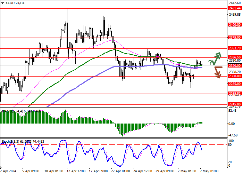The width and height of the screenshot is (243, 174).
Task: Click the MACD indicator label
Action: [22, 111]
